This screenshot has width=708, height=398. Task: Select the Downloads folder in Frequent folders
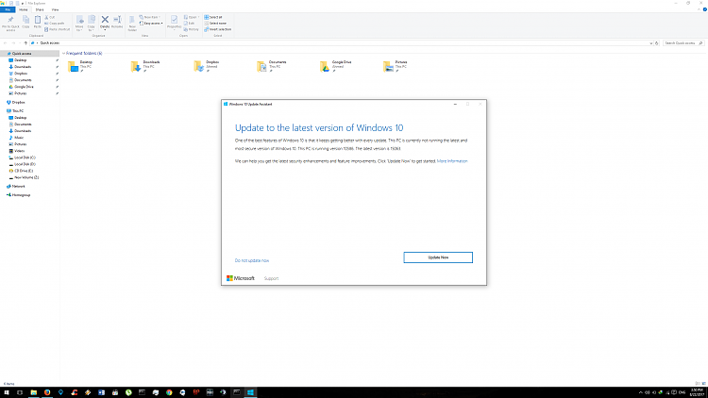[145, 66]
